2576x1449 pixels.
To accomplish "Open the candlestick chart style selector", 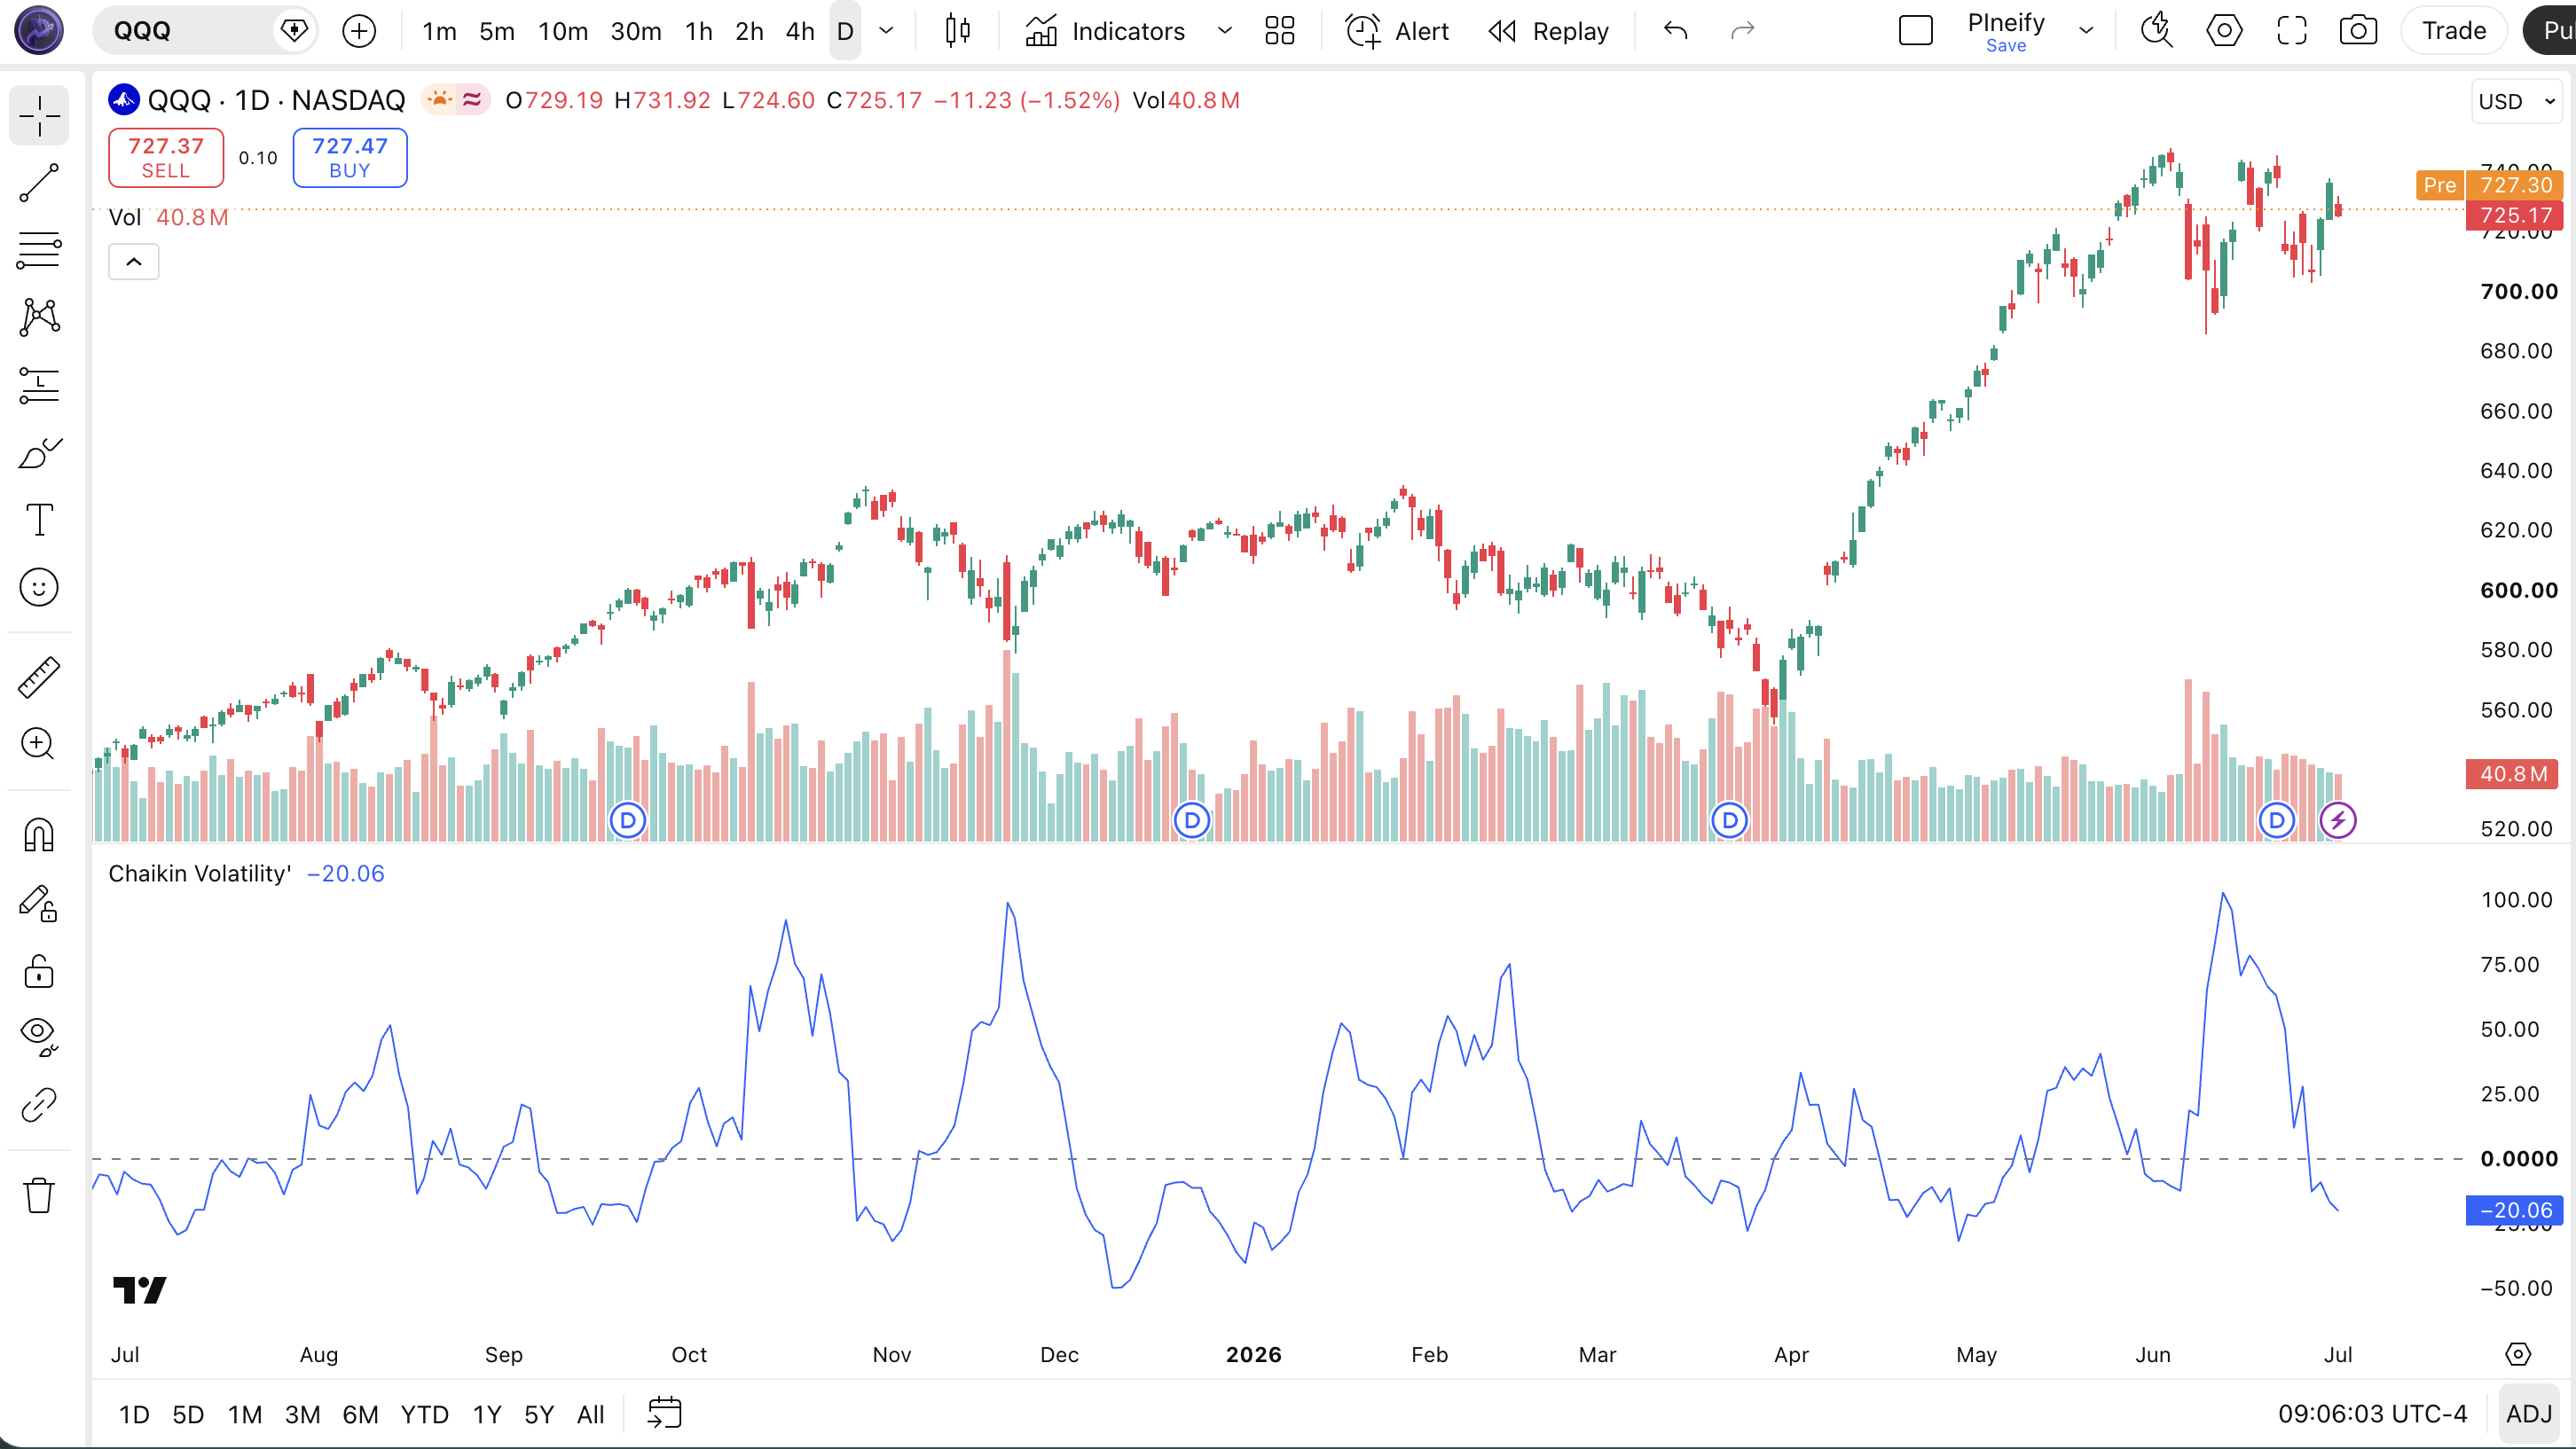I will [958, 31].
